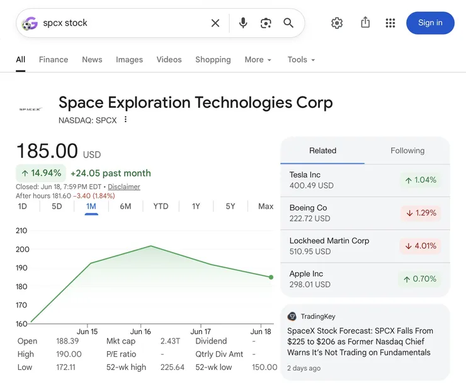The image size is (466, 387).
Task: Clear the search box with the X icon
Action: pyautogui.click(x=215, y=23)
